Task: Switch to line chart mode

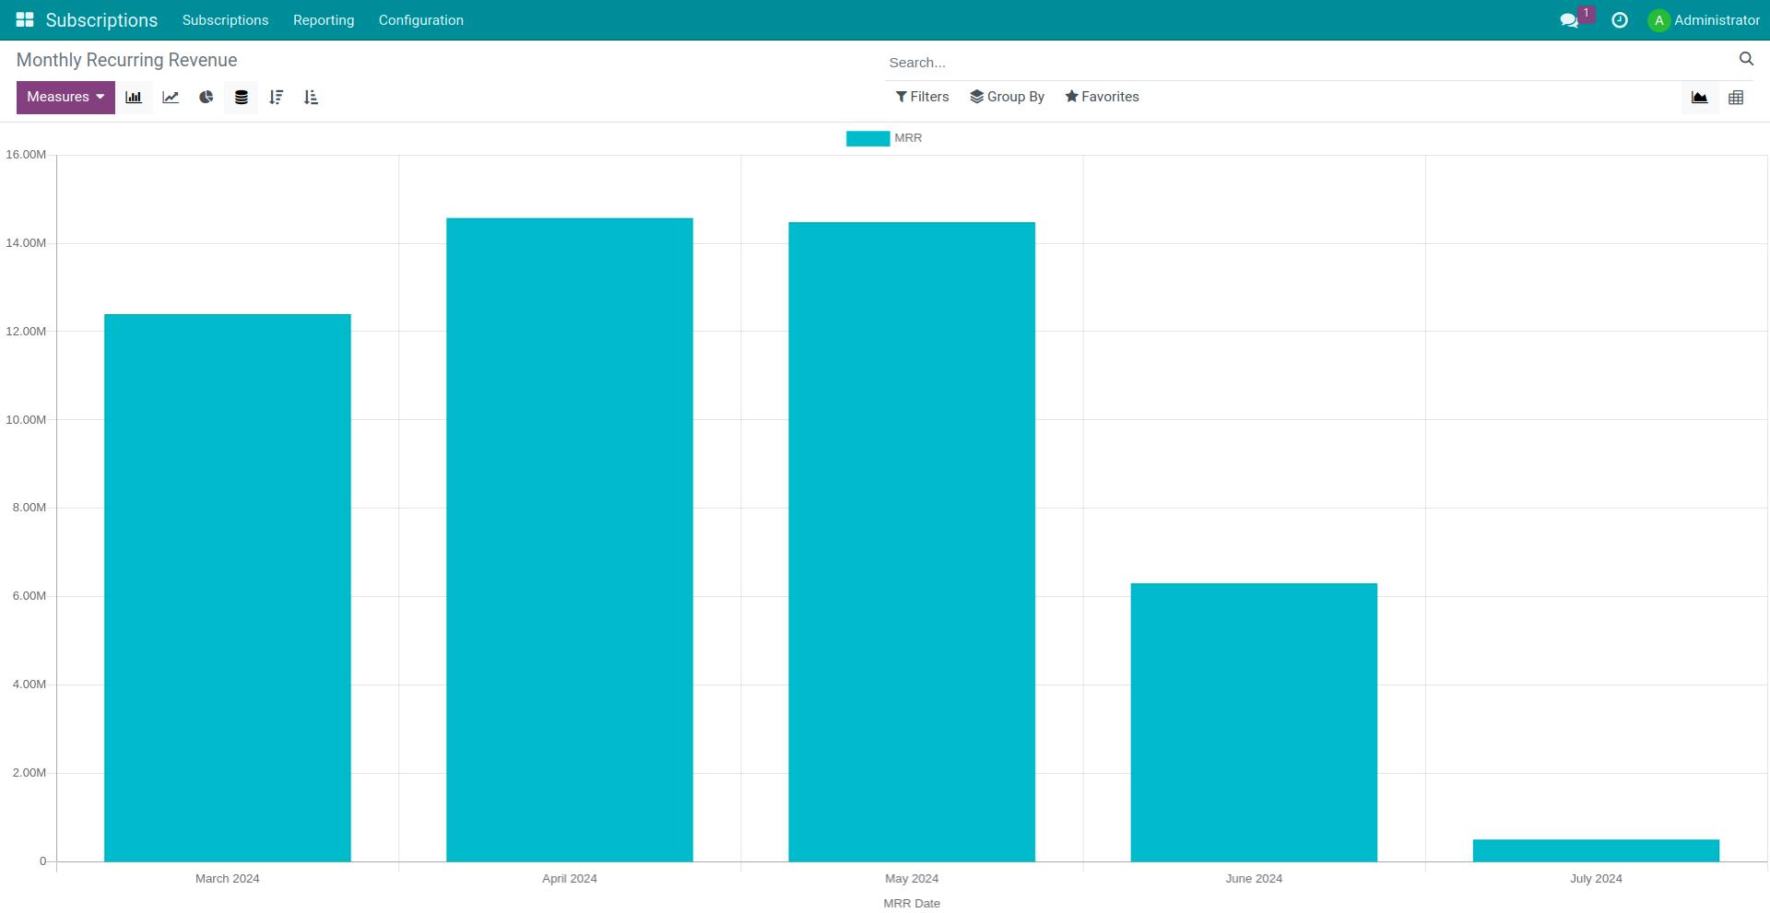Action: click(x=171, y=98)
